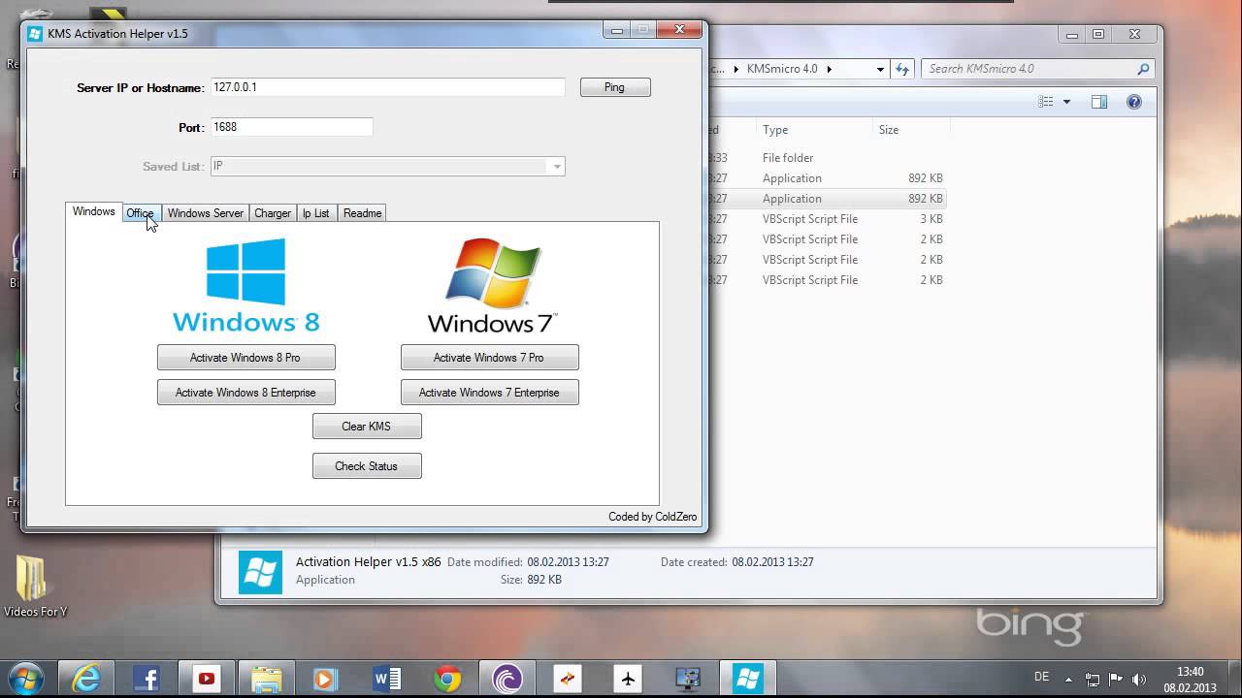Click the KMS Activation Helper title bar icon
Viewport: 1242px width, 698px height.
click(x=35, y=34)
